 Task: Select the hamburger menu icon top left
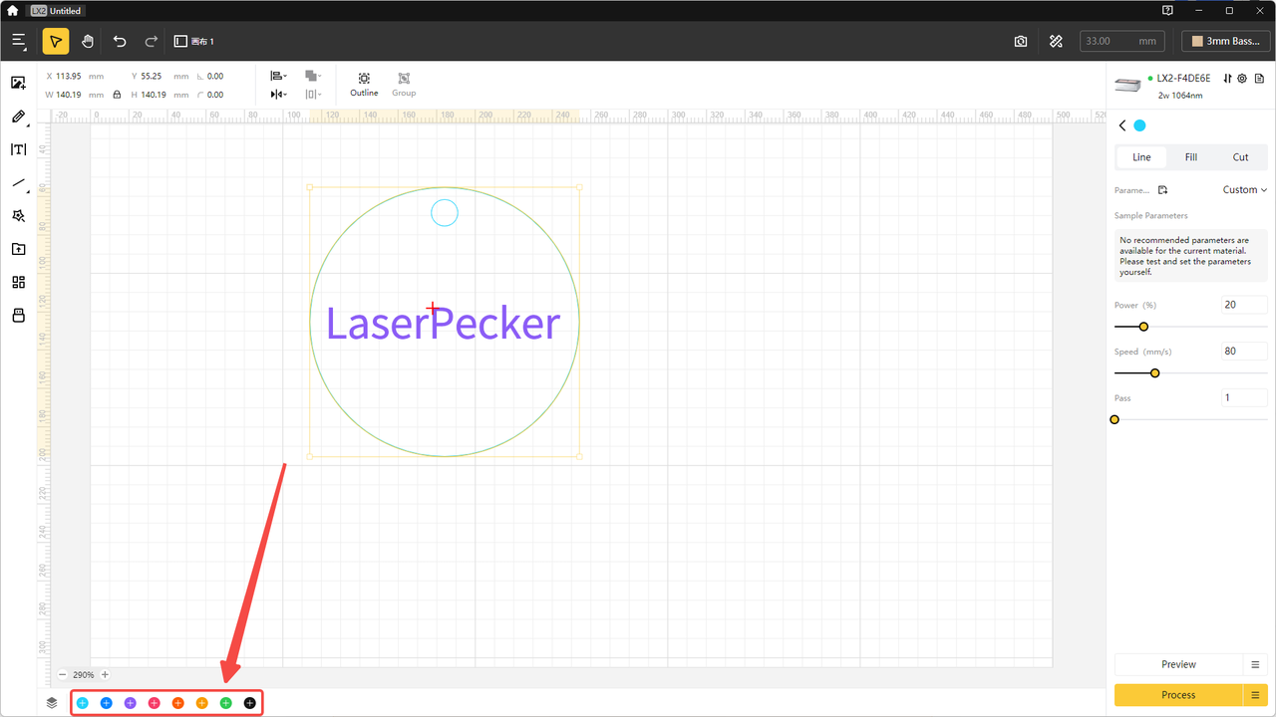point(18,41)
